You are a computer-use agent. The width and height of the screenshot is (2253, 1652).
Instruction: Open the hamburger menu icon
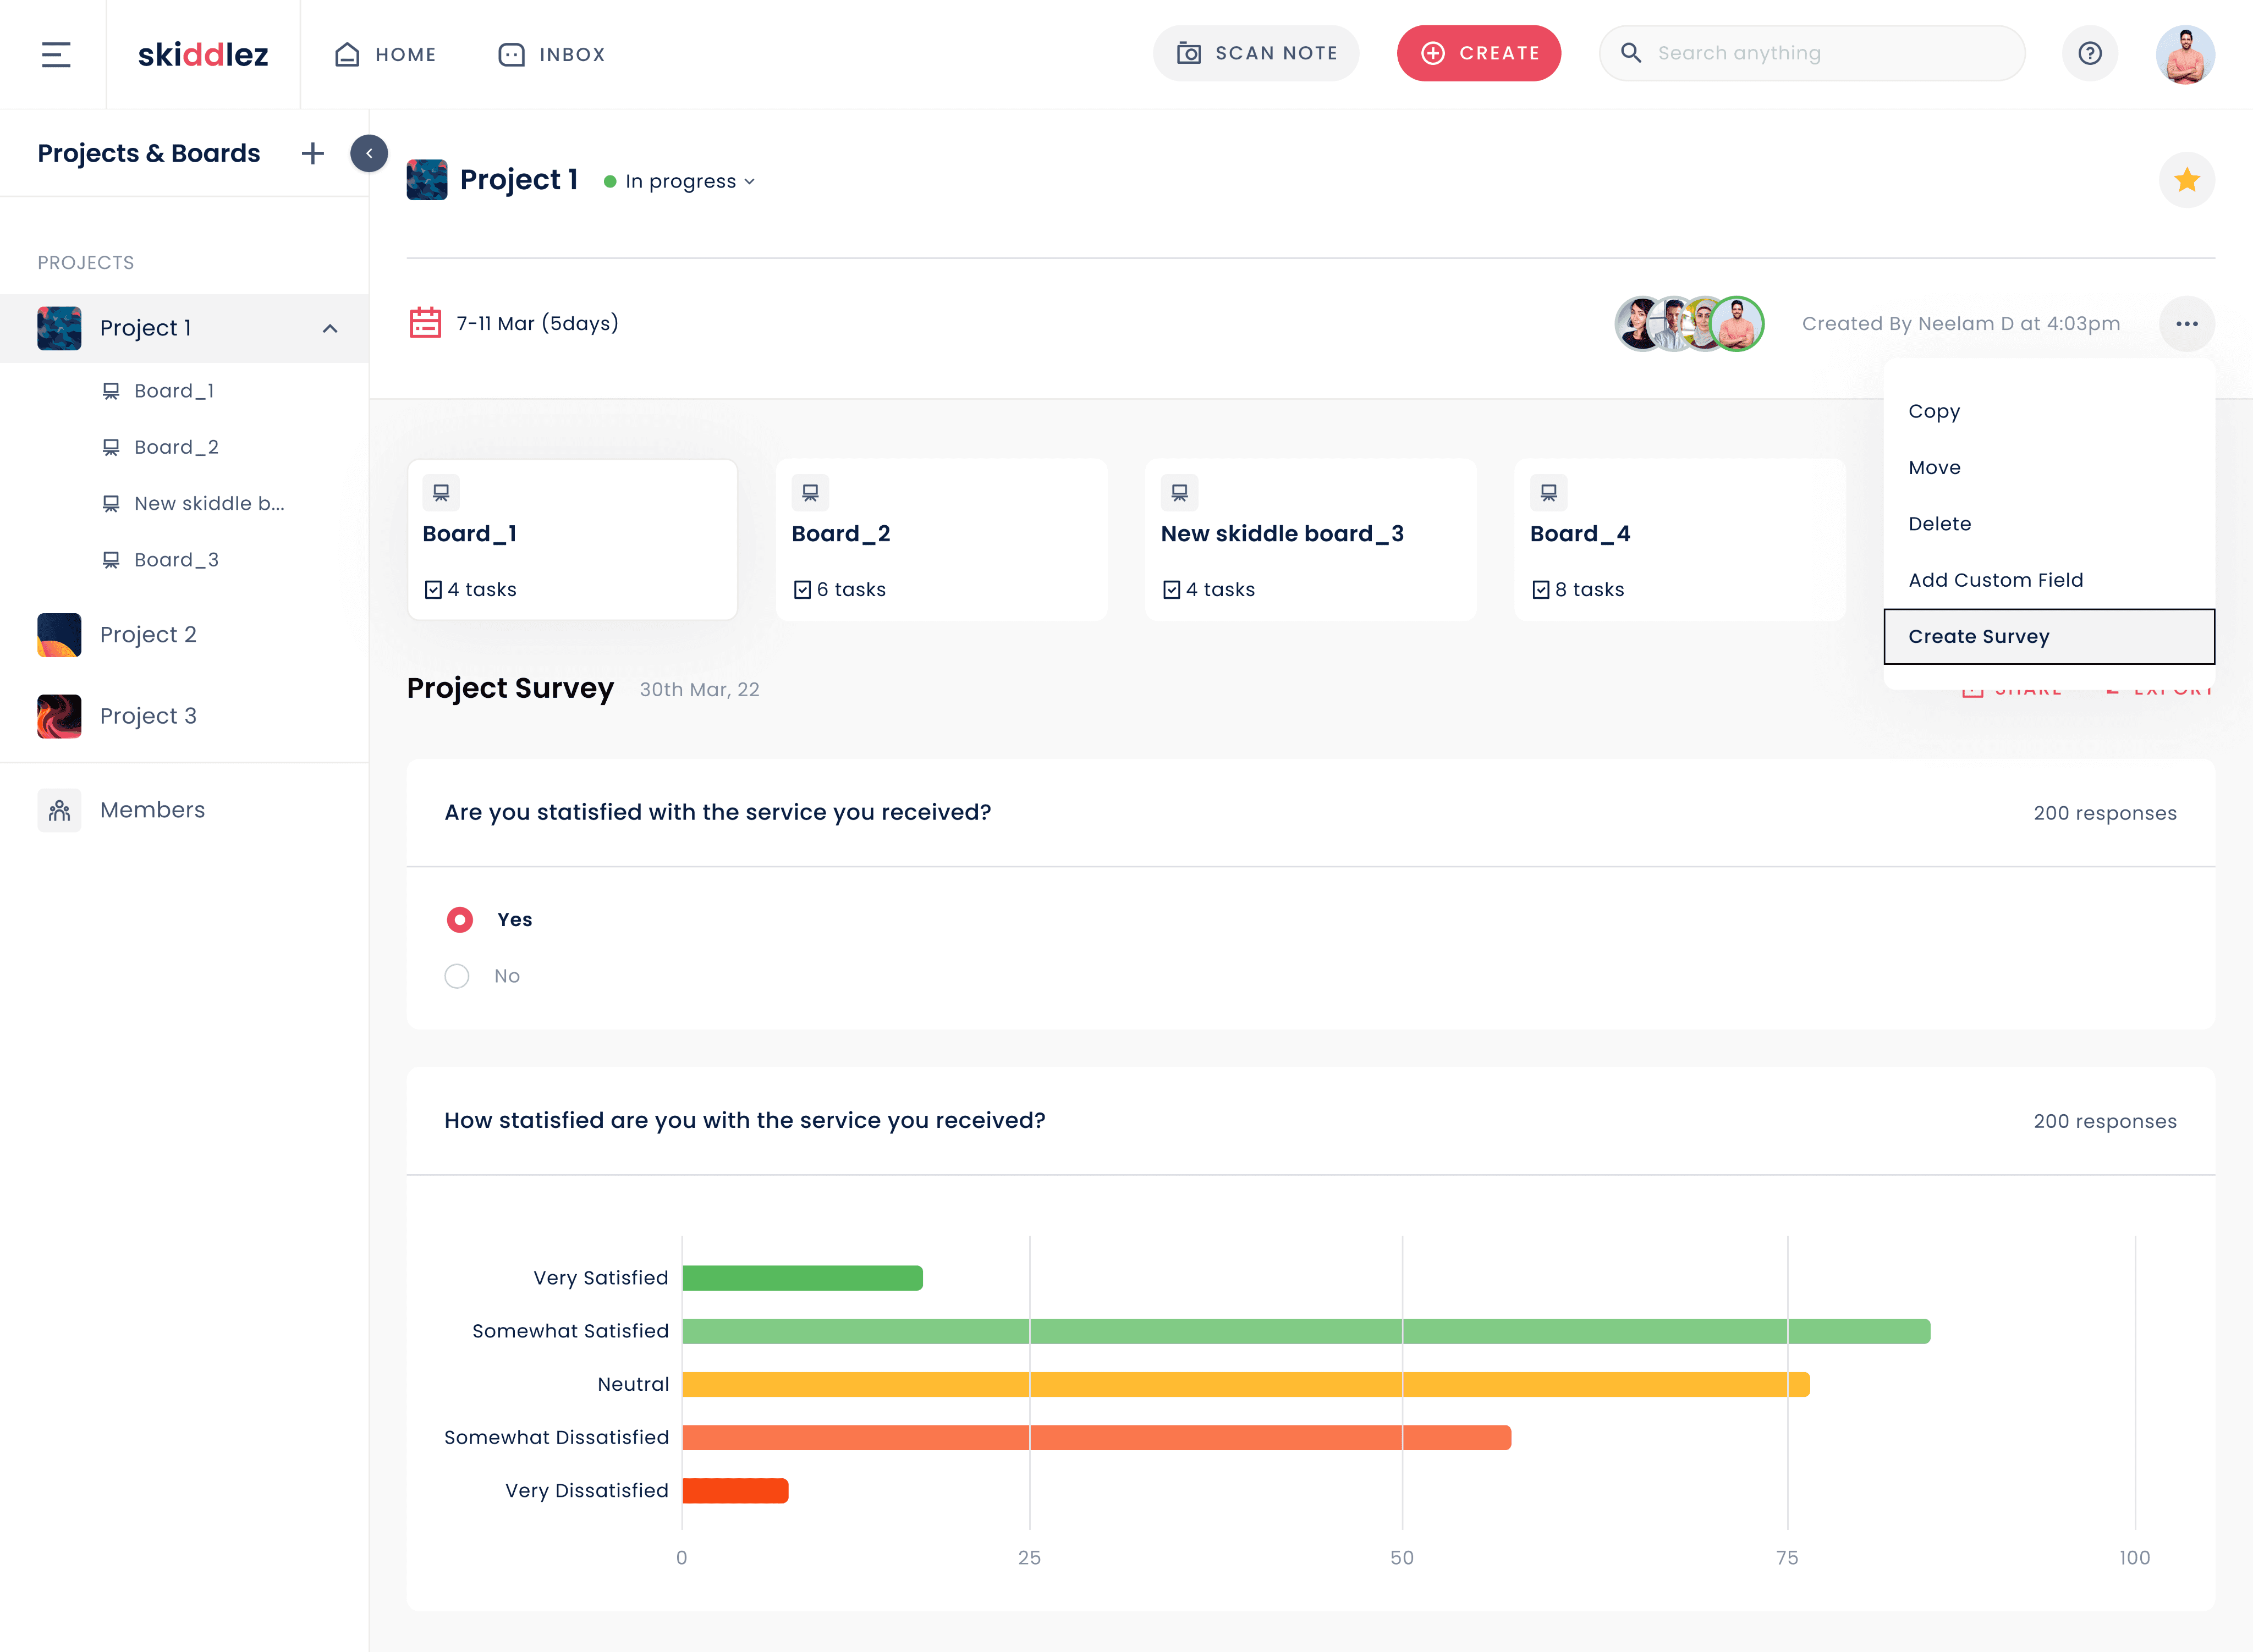56,54
